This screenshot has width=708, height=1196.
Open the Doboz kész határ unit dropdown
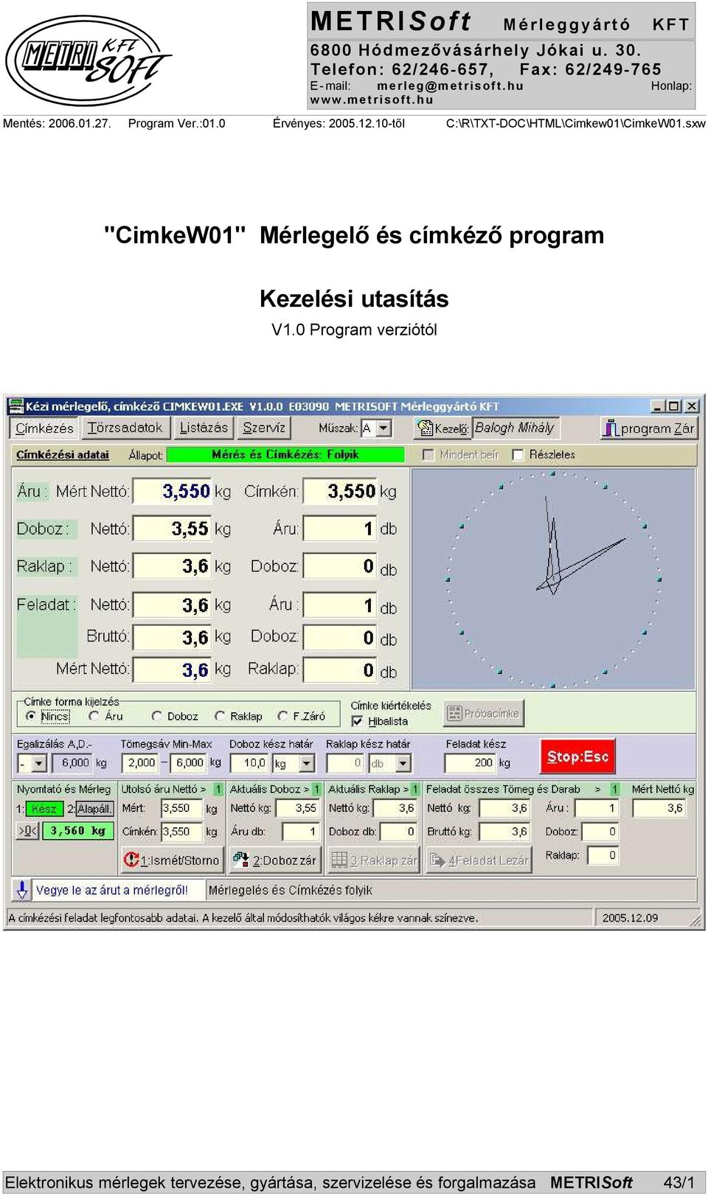[x=307, y=764]
